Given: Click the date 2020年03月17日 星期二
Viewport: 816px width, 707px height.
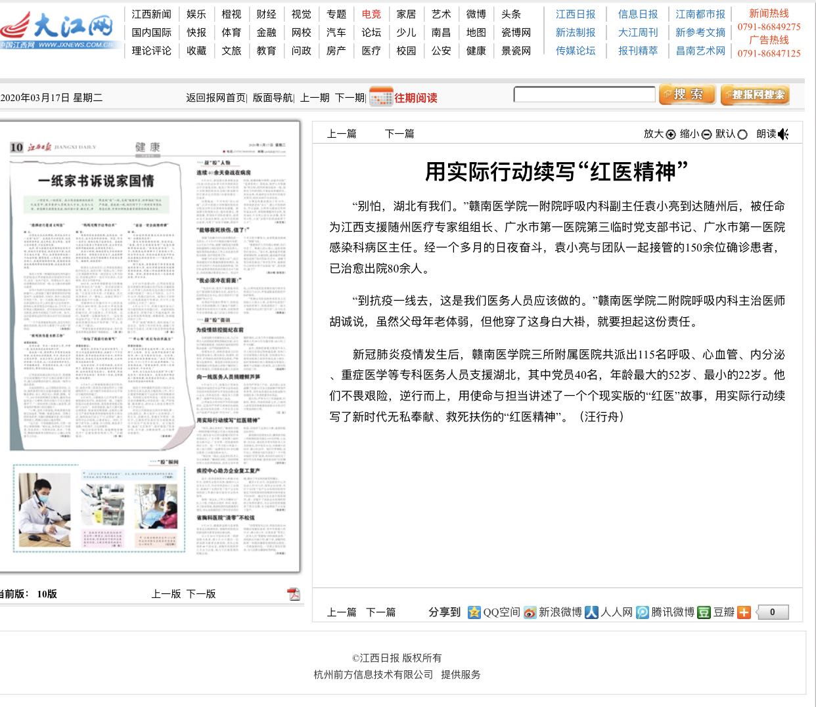Looking at the screenshot, I should (51, 98).
